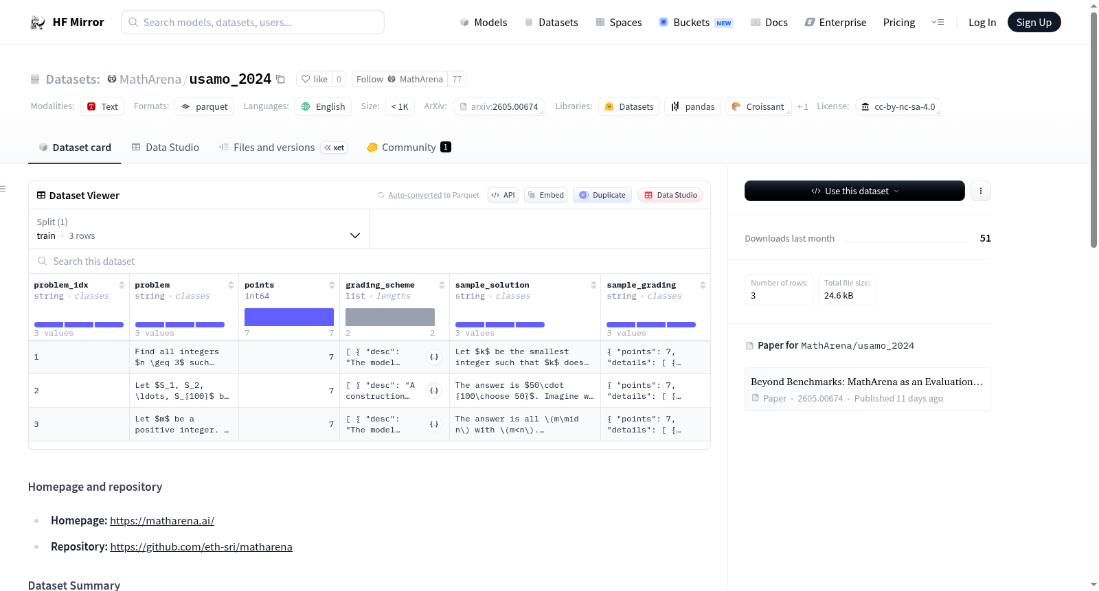Sort the problem column

point(231,285)
